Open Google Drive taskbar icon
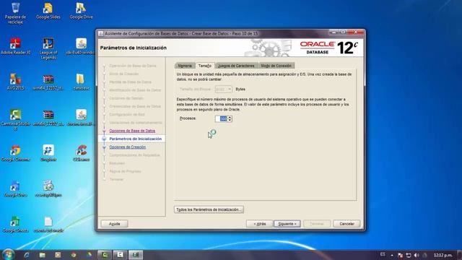The height and width of the screenshot is (260, 462). pyautogui.click(x=89, y=255)
